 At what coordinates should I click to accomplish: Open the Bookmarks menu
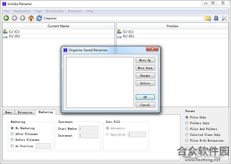(55, 11)
